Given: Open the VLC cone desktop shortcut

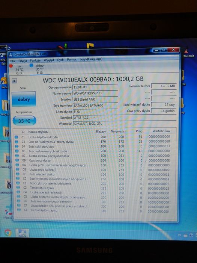Looking at the screenshot, I should pos(186,51).
